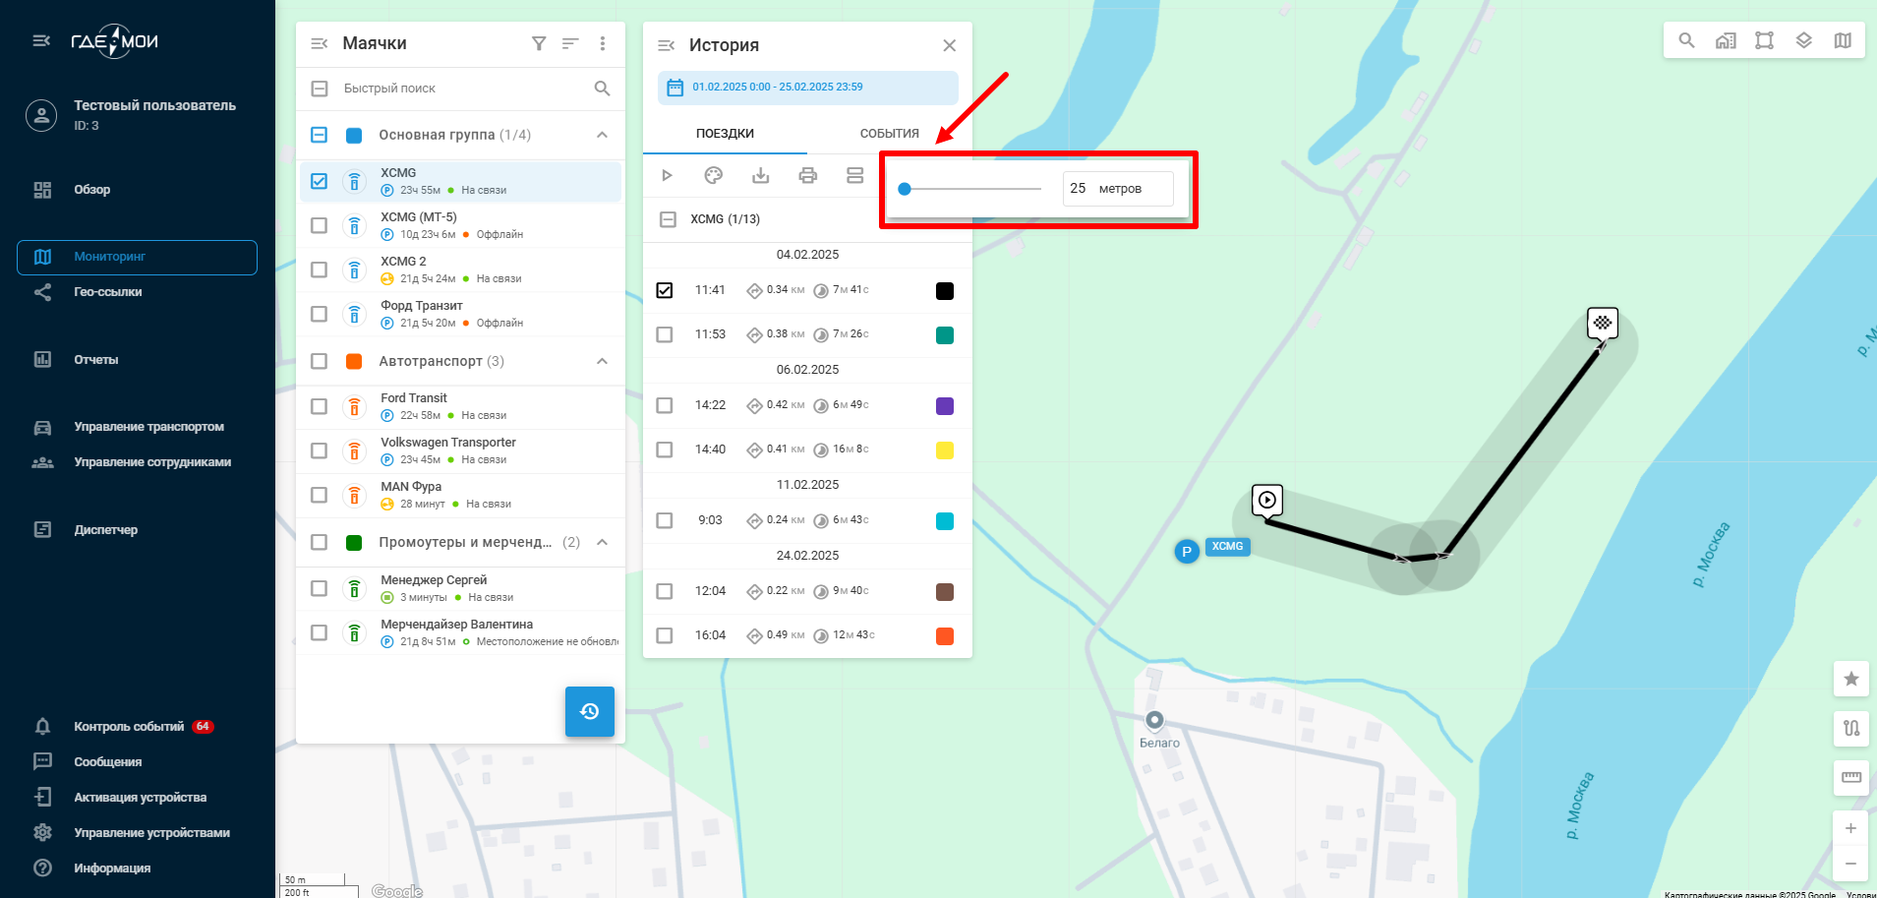Switch to the СОБЫТИЯ tab
Screen dimensions: 1877x898
(x=889, y=134)
